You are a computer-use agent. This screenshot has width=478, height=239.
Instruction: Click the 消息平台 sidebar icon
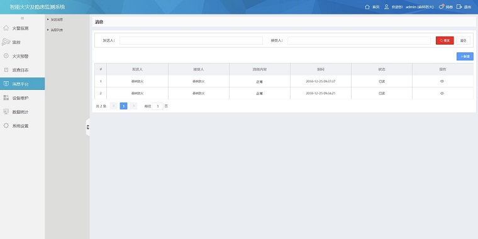6,84
